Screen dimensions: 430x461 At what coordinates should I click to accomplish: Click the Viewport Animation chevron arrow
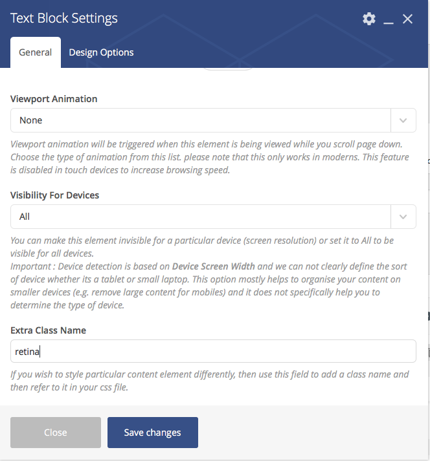(x=403, y=120)
